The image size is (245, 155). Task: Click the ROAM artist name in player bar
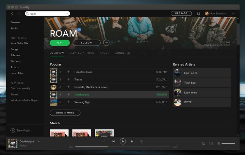click(x=23, y=146)
